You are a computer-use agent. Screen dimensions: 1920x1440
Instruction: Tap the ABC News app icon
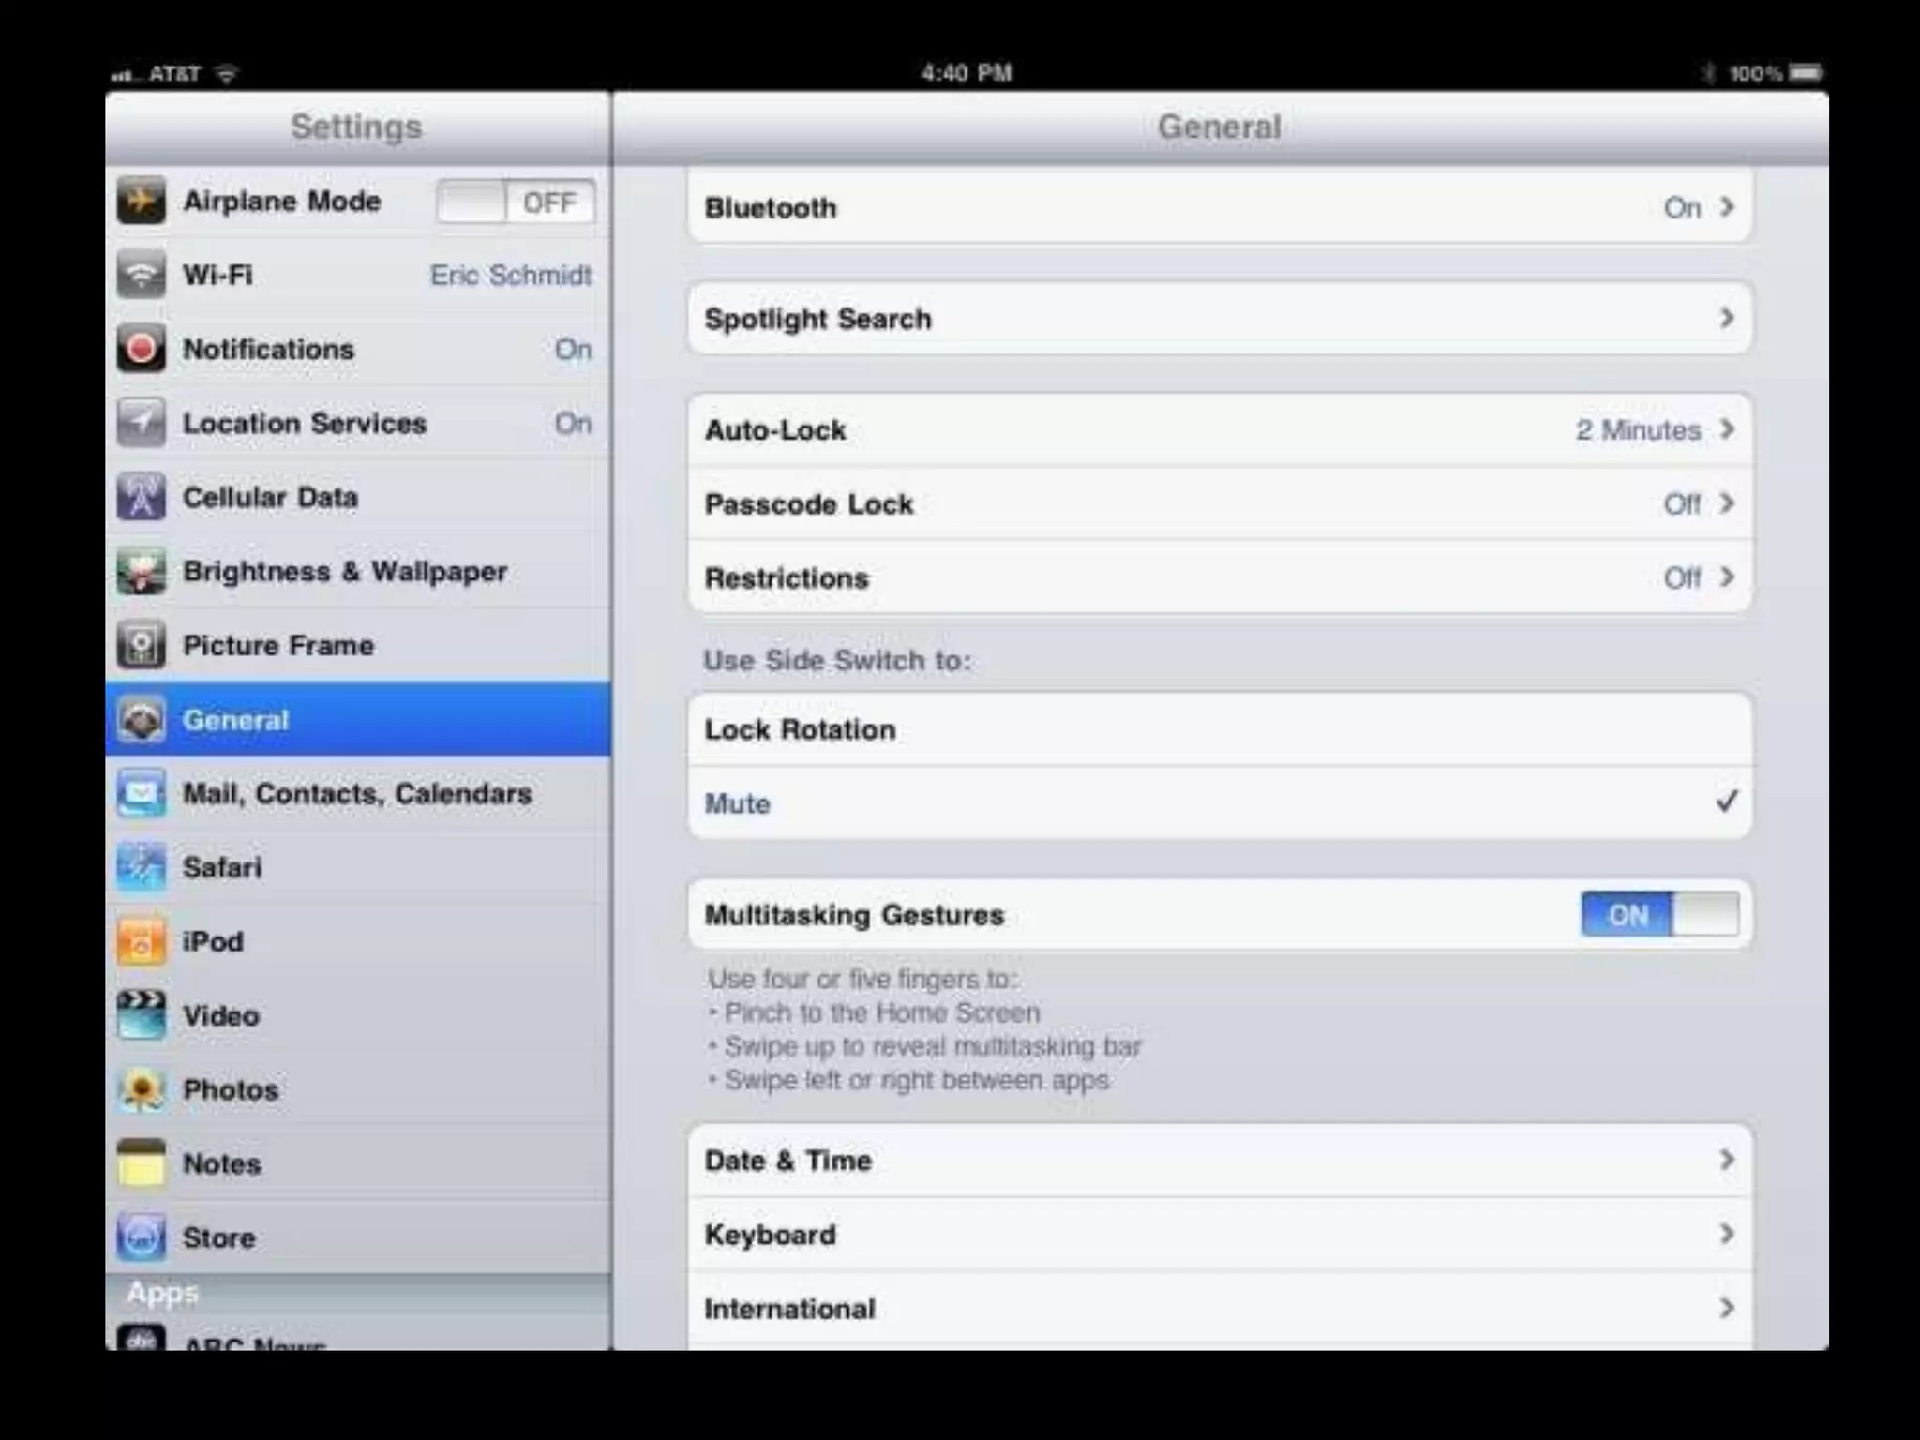pyautogui.click(x=142, y=1338)
